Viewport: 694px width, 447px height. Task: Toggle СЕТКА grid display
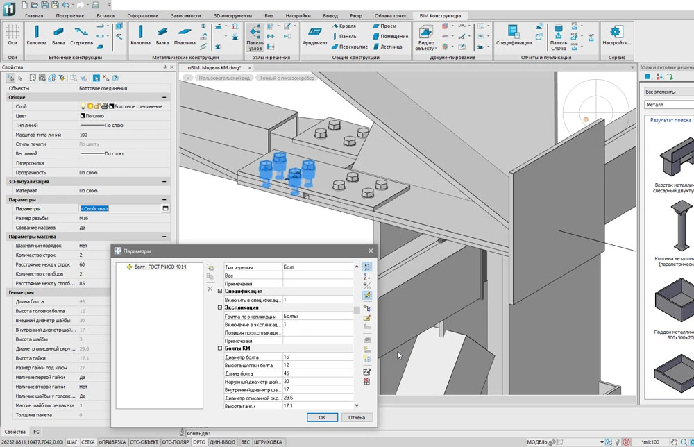[88, 442]
